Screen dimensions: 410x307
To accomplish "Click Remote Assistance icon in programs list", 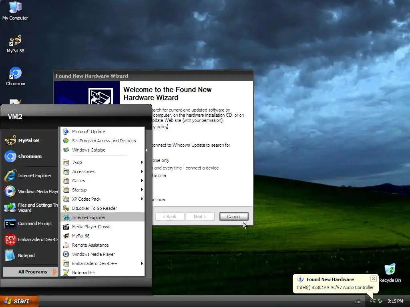I will pyautogui.click(x=66, y=245).
